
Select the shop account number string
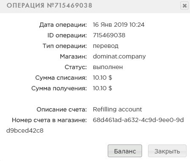coord(95,125)
